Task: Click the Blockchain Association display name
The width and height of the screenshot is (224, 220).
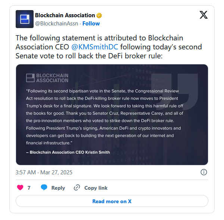Action: pyautogui.click(x=65, y=15)
